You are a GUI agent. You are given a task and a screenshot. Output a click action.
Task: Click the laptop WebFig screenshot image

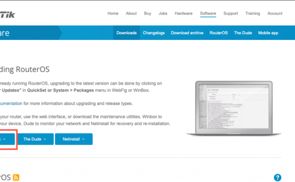point(234,108)
